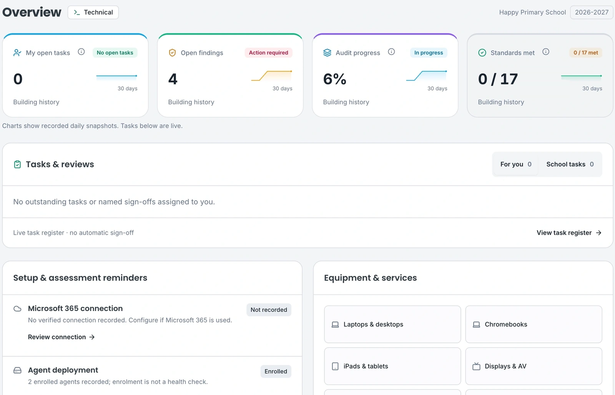Open Building history on Open findings card
Image resolution: width=615 pixels, height=395 pixels.
191,102
